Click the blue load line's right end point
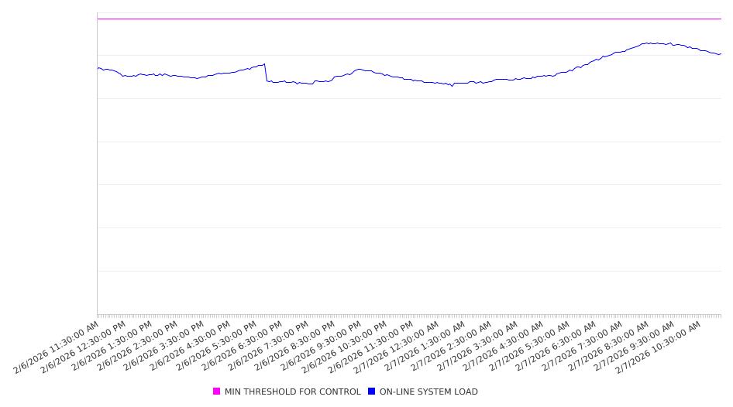Image resolution: width=733 pixels, height=407 pixels. [x=721, y=54]
